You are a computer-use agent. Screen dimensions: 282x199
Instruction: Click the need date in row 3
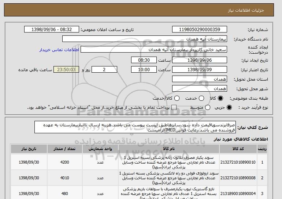[x=29, y=194]
